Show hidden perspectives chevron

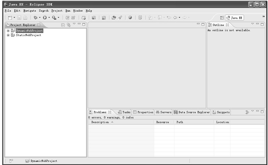(263, 16)
